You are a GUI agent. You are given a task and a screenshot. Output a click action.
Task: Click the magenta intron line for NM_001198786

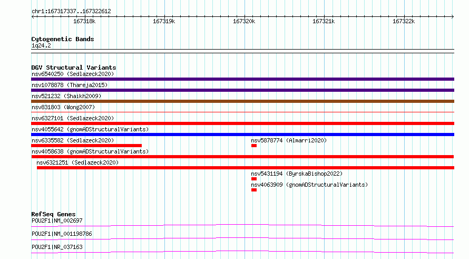point(242,238)
